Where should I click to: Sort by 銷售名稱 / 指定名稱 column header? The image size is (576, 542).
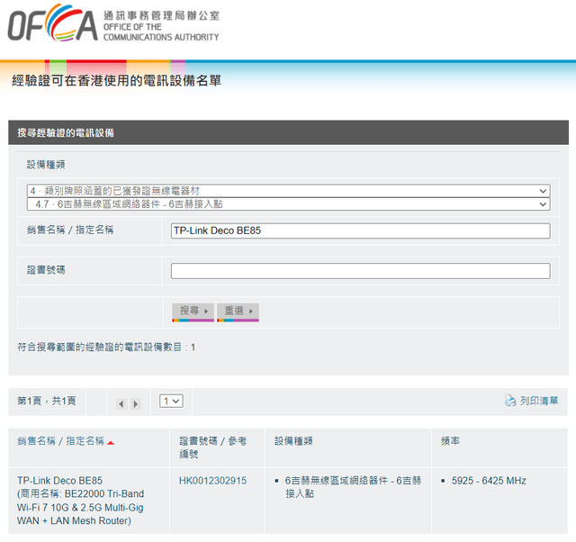click(60, 441)
